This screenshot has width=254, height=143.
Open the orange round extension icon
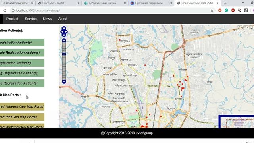click(220, 10)
